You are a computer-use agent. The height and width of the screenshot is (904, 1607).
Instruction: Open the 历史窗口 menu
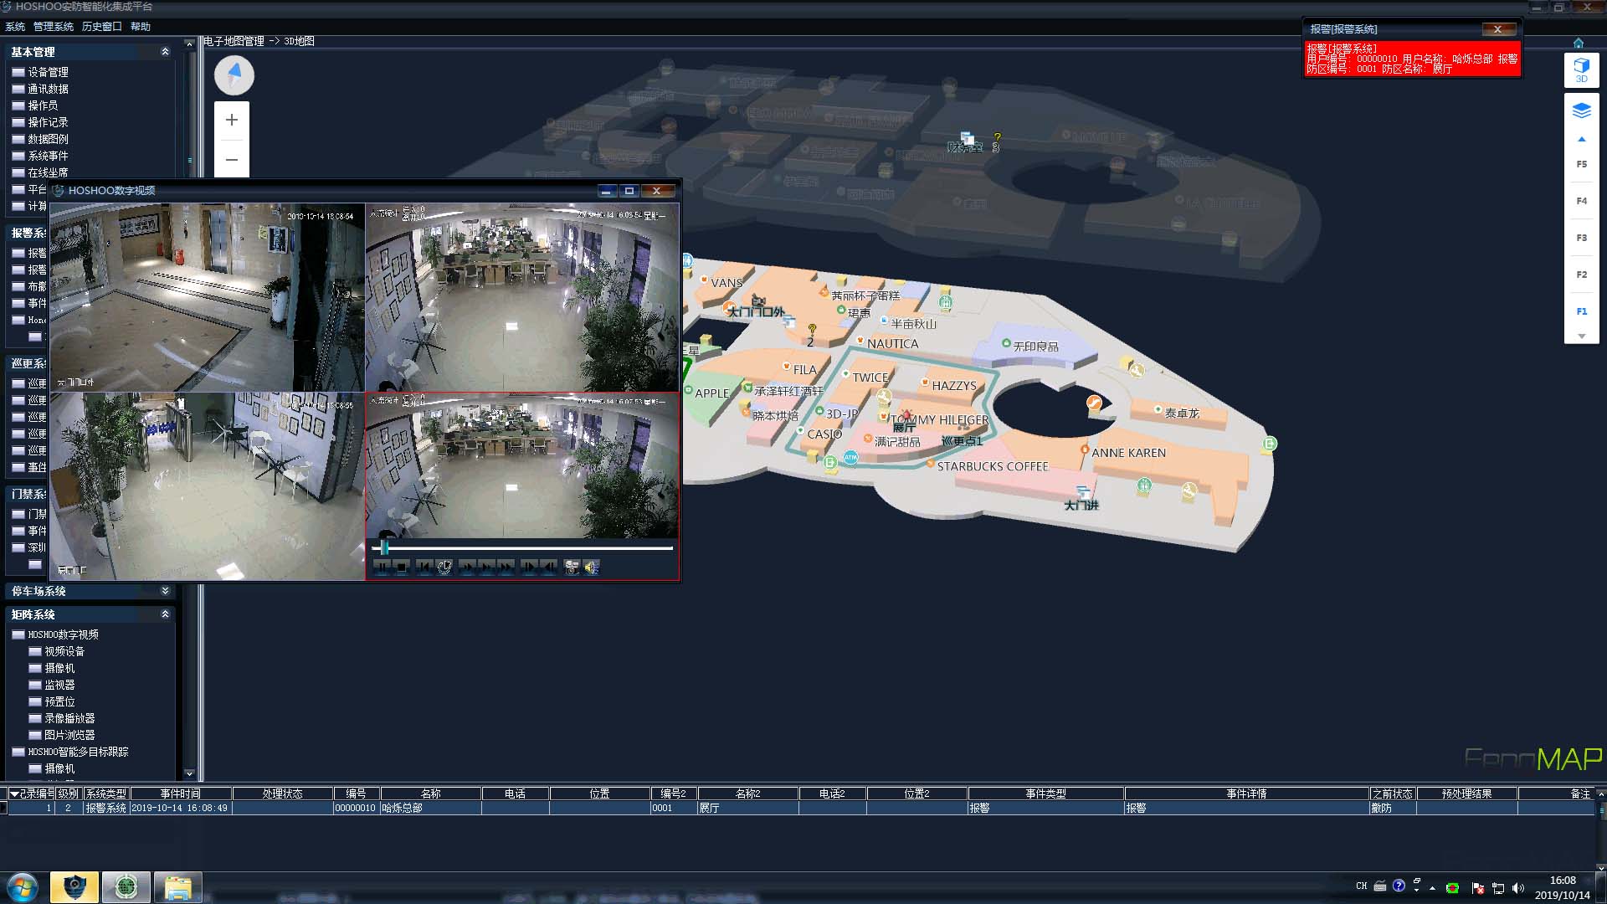(x=101, y=27)
